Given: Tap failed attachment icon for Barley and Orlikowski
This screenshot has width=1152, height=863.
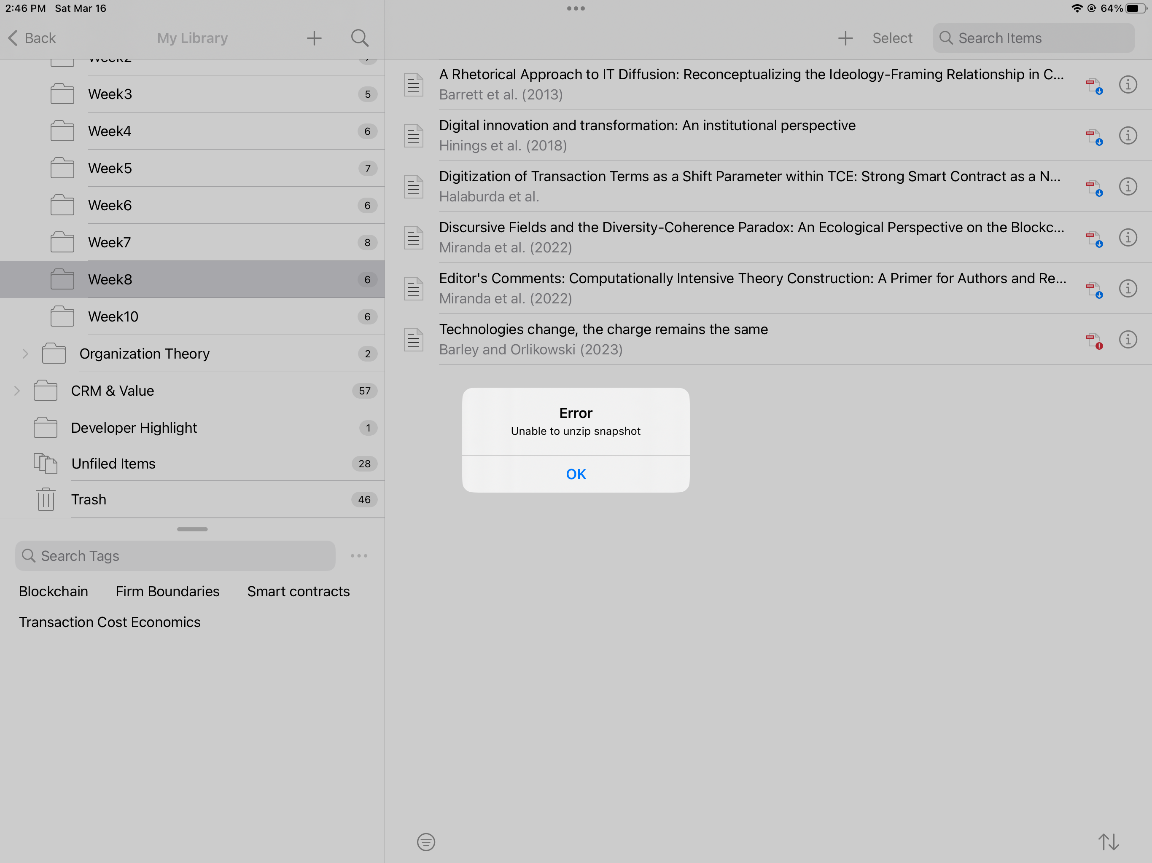Looking at the screenshot, I should click(1094, 340).
